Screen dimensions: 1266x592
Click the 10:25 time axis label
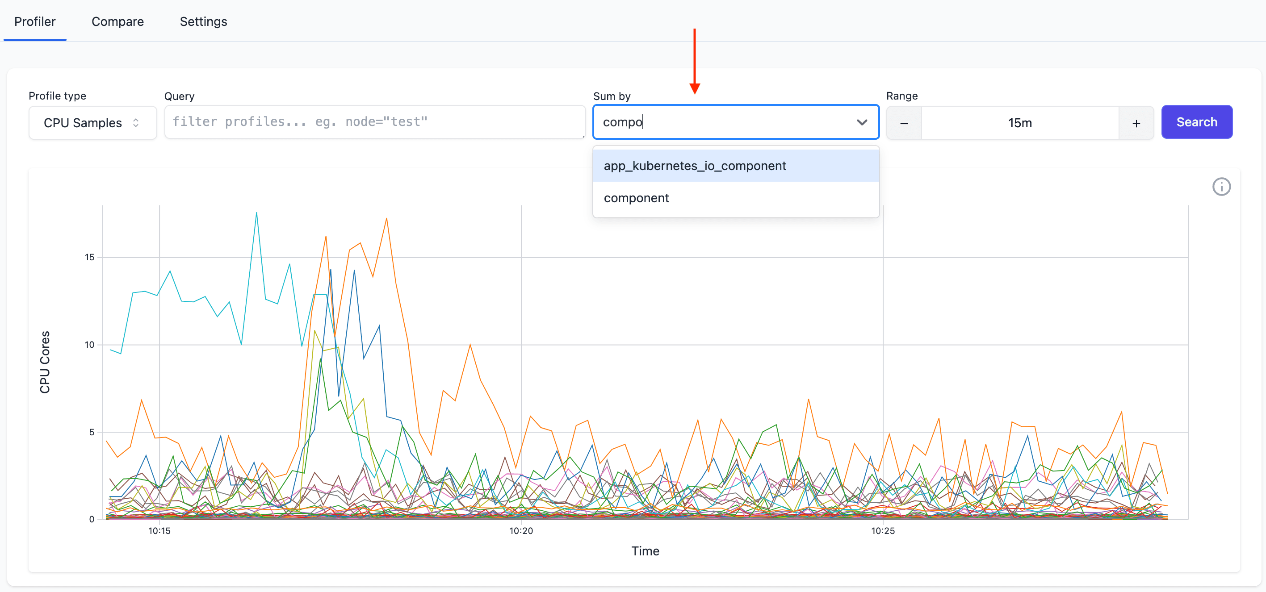click(x=883, y=531)
